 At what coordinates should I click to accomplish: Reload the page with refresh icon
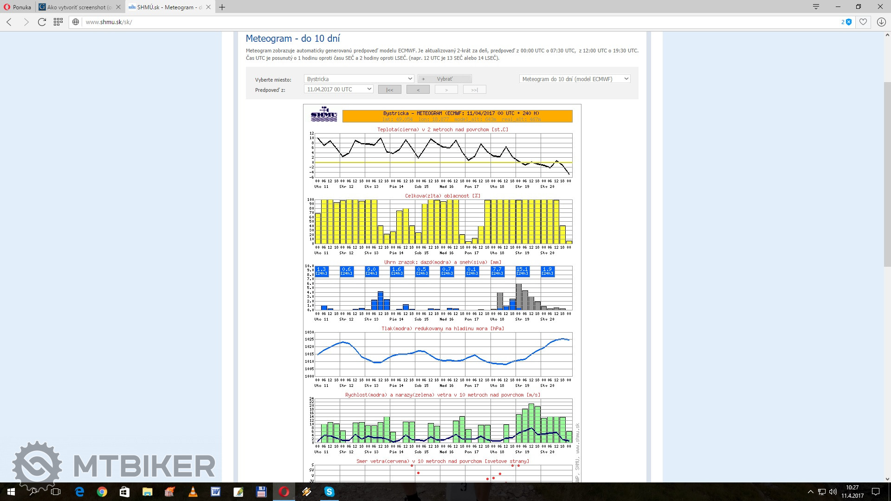[x=42, y=22]
